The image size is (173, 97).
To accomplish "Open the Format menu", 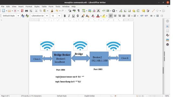I will (x=29, y=6).
